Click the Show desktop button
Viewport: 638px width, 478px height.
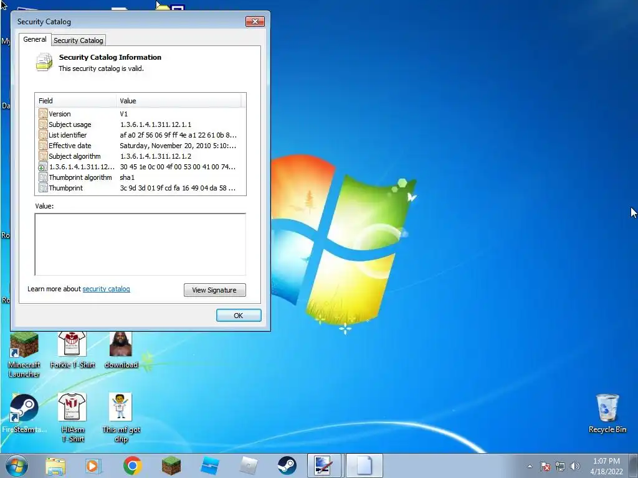click(634, 466)
